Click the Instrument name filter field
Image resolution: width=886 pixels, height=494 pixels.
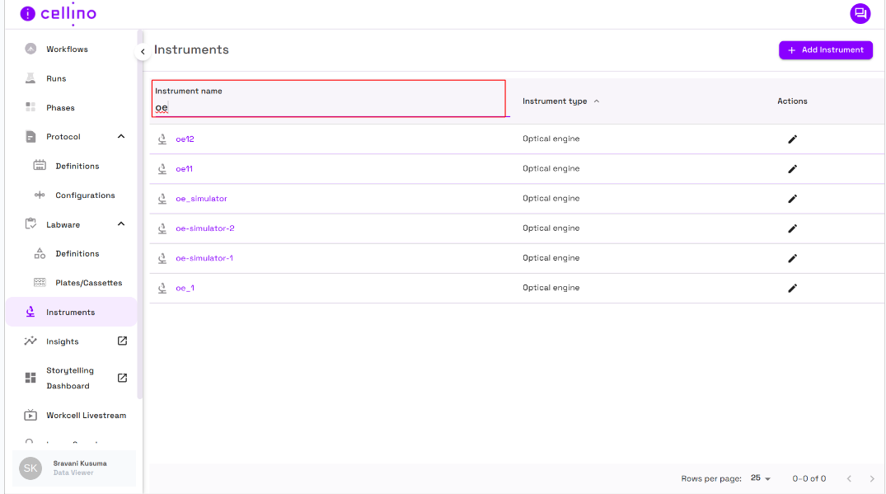[x=328, y=107]
